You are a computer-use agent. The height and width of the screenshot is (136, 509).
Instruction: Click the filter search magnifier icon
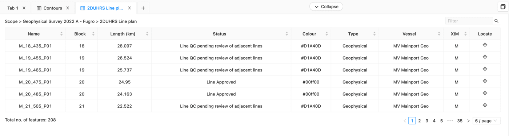click(496, 21)
